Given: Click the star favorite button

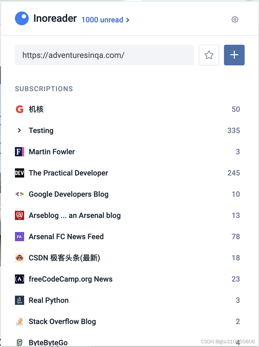Looking at the screenshot, I should pyautogui.click(x=209, y=55).
